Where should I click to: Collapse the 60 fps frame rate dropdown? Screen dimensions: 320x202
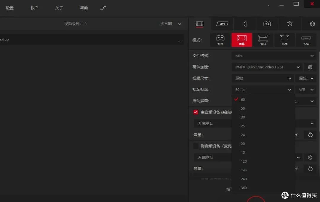[263, 90]
